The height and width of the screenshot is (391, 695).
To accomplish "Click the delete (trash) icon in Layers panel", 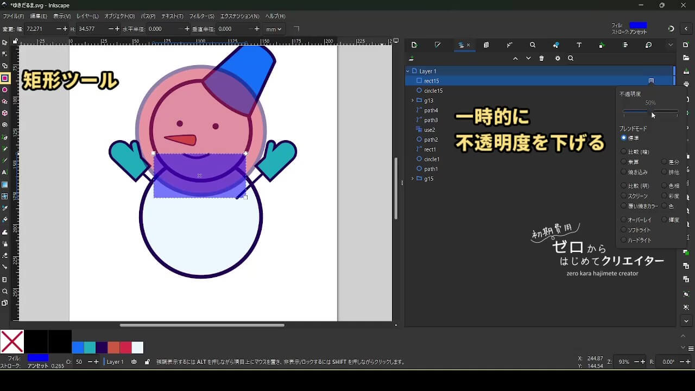I will [541, 59].
